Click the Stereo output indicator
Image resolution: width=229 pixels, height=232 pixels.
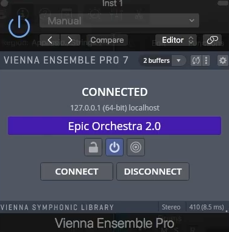pos(171,207)
